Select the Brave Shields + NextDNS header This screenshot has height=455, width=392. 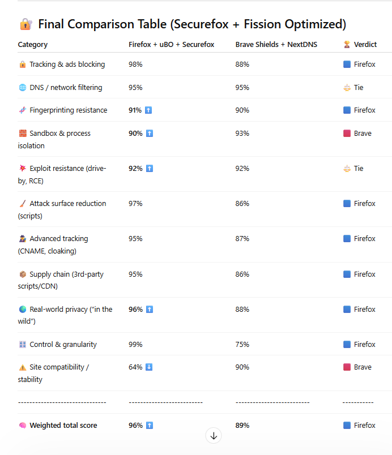[276, 44]
